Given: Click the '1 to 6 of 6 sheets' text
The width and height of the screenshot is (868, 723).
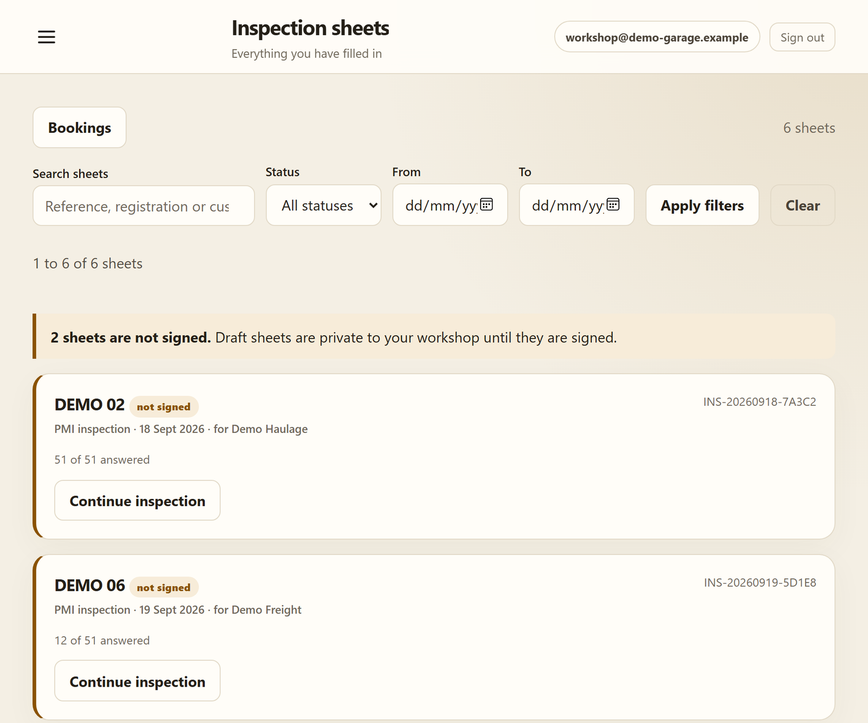Looking at the screenshot, I should [x=88, y=264].
